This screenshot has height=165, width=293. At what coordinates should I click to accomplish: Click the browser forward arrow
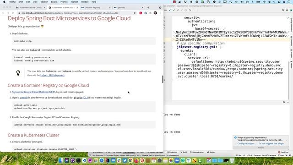pyautogui.click(x=8, y=13)
